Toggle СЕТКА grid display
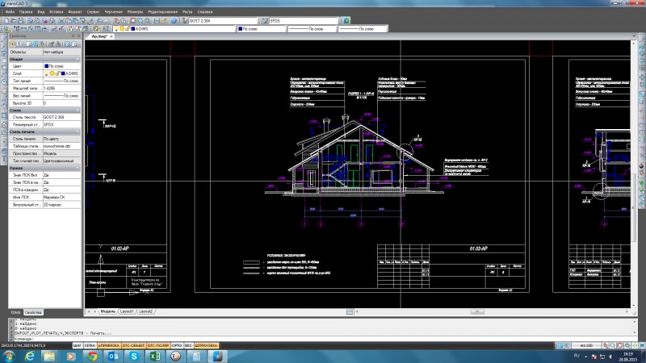Screen dimensions: 646x363 pos(90,345)
